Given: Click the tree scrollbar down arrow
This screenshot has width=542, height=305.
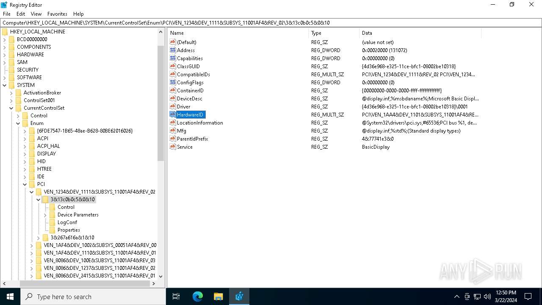Looking at the screenshot, I should point(160,276).
